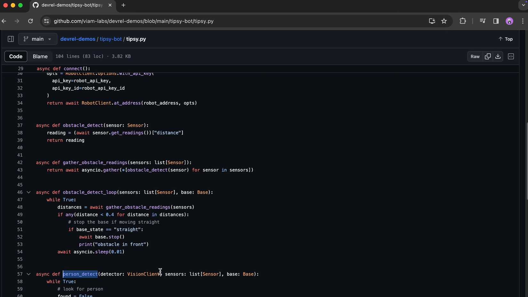The height and width of the screenshot is (297, 528).
Task: Open a new browser tab
Action: 124,5
